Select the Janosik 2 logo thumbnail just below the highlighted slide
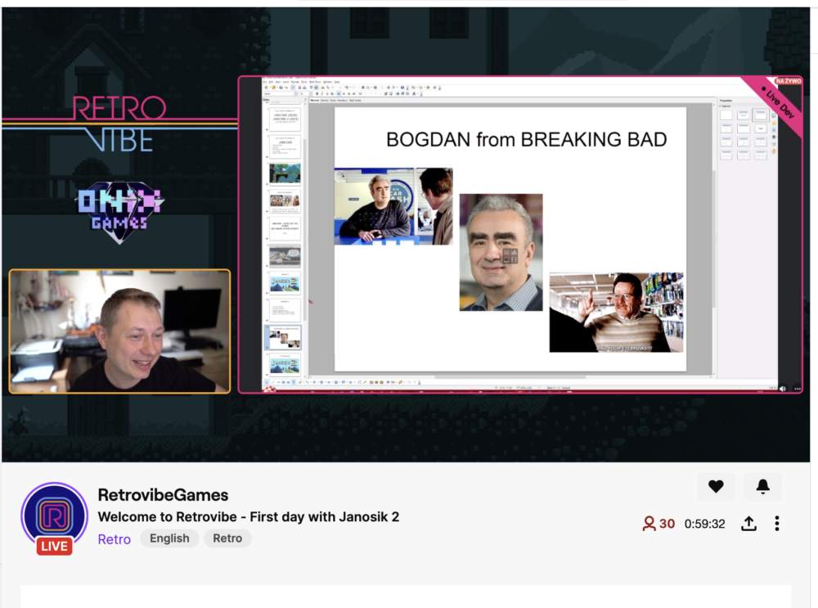Image resolution: width=818 pixels, height=608 pixels. click(285, 365)
